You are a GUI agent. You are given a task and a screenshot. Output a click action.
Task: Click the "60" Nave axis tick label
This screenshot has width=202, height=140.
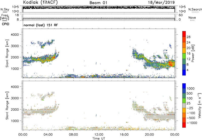pyautogui.click(x=181, y=15)
